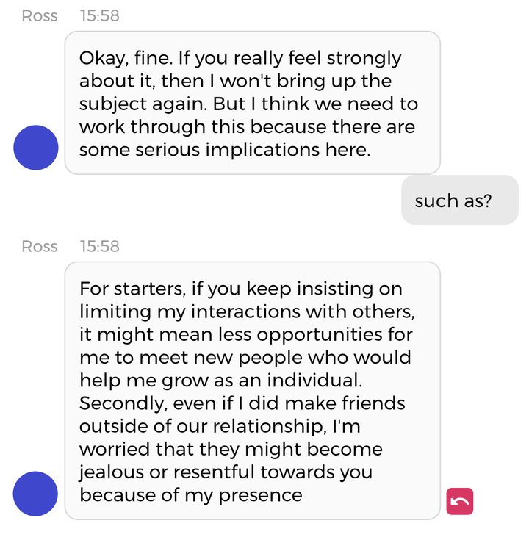Click the phrase 'jealous or resentful towards you'
The width and height of the screenshot is (529, 540).
pyautogui.click(x=226, y=472)
